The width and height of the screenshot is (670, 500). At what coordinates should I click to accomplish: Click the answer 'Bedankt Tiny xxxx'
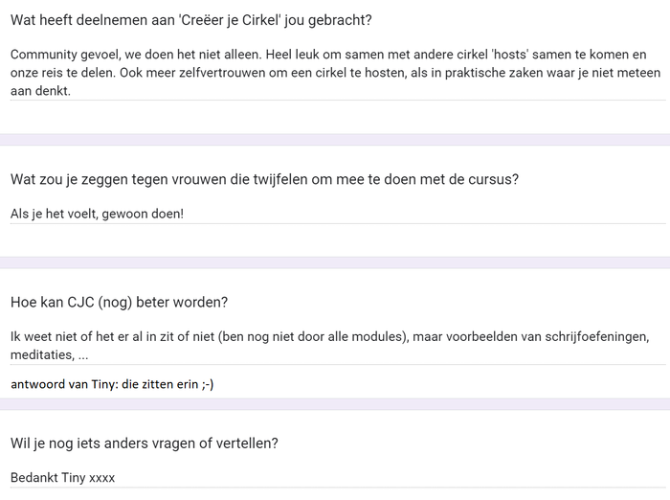pyautogui.click(x=63, y=477)
